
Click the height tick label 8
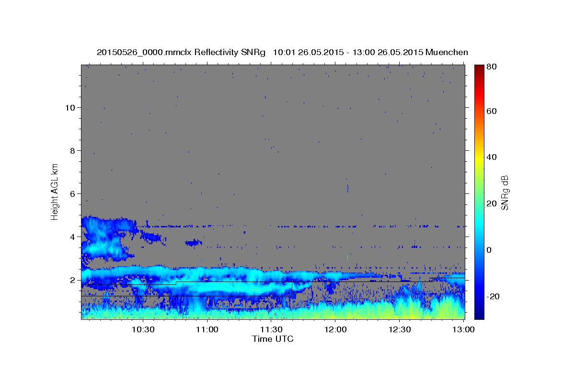(73, 151)
